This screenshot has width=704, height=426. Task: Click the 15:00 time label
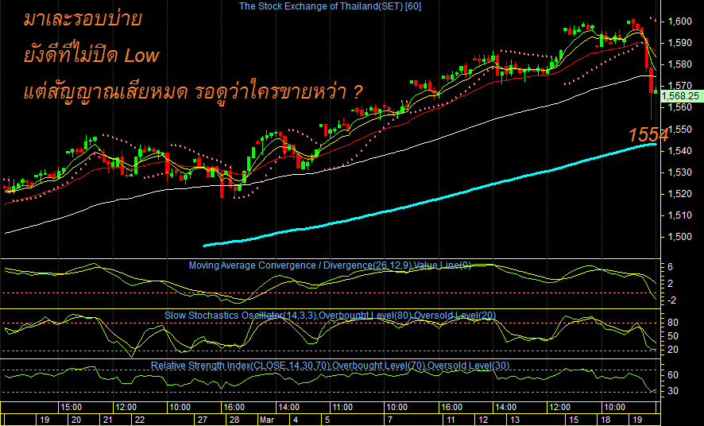click(x=72, y=408)
